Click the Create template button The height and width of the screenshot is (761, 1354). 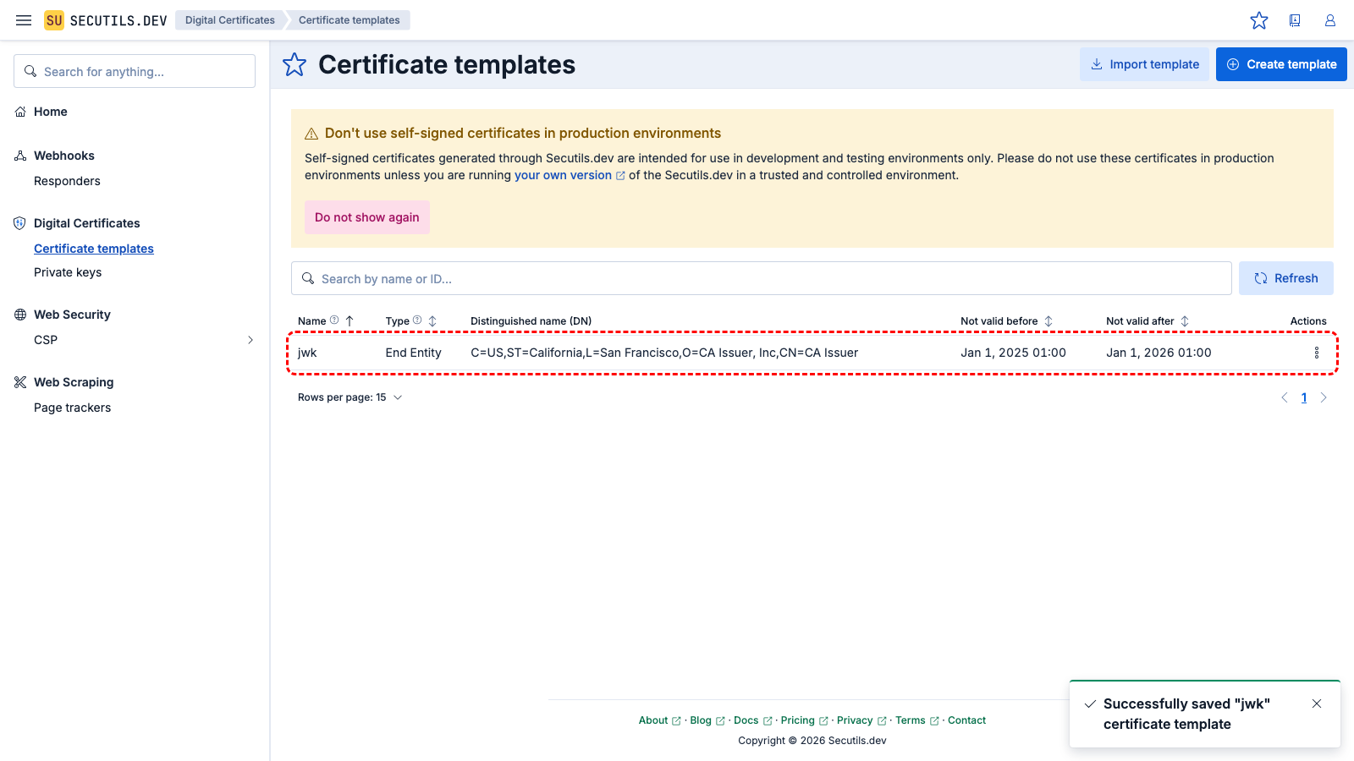1281,64
